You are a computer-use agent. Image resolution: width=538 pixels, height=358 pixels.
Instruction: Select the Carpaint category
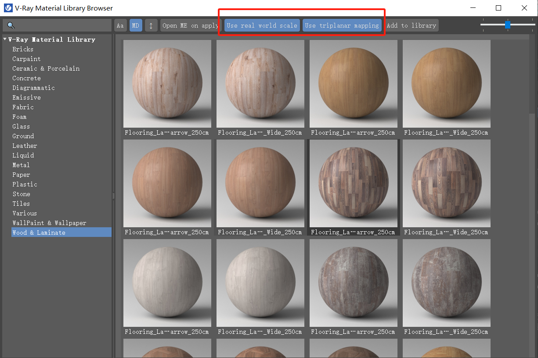pyautogui.click(x=26, y=59)
